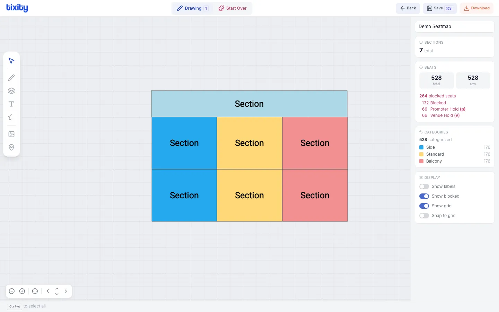
Task: Choose the polygon shape tool
Action: (11, 117)
